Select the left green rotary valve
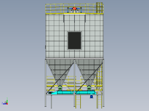Image resolution: width=149 pixels, height=111 pixels. pos(60,88)
